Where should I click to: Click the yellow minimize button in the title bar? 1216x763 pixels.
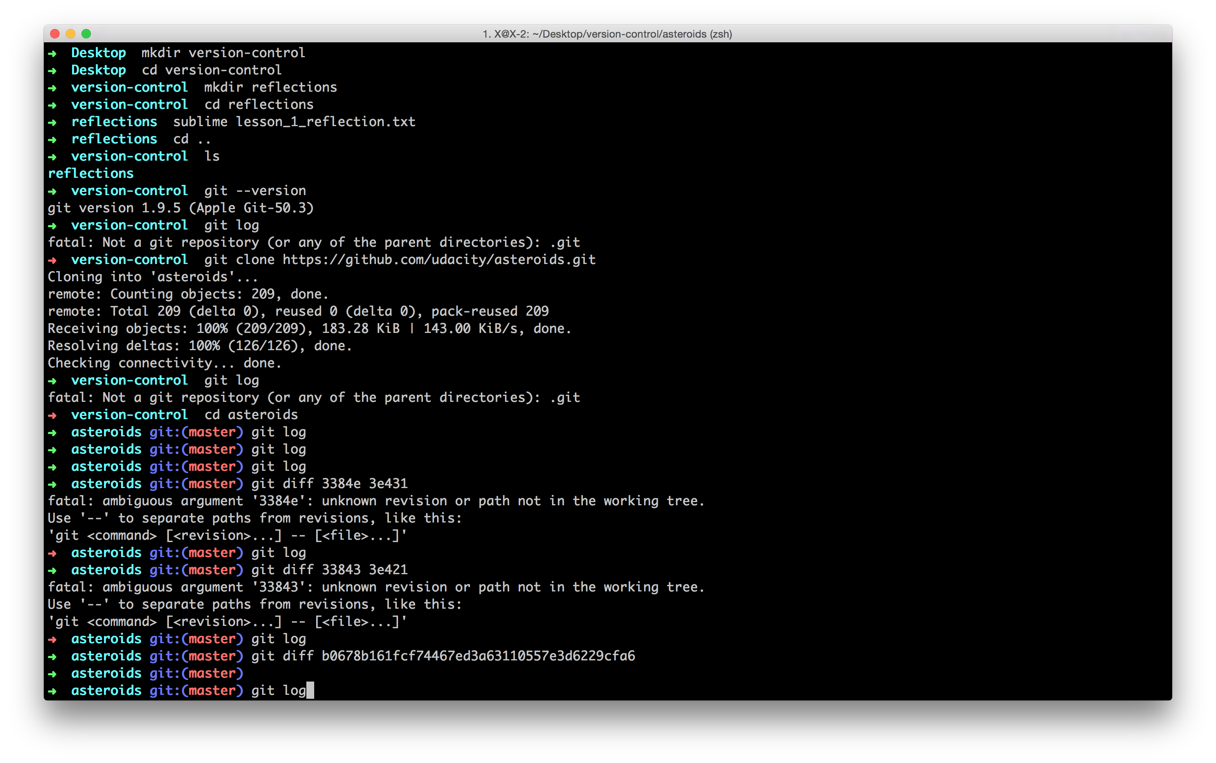tap(70, 34)
